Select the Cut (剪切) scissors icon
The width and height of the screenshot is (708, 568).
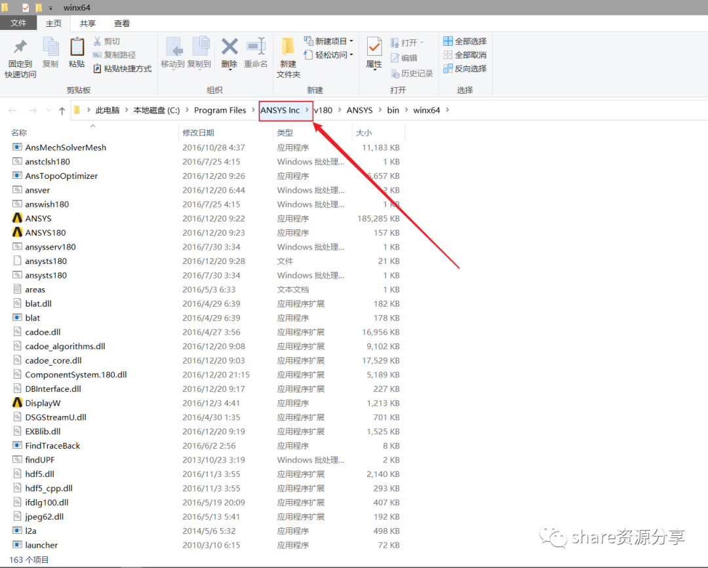[97, 41]
